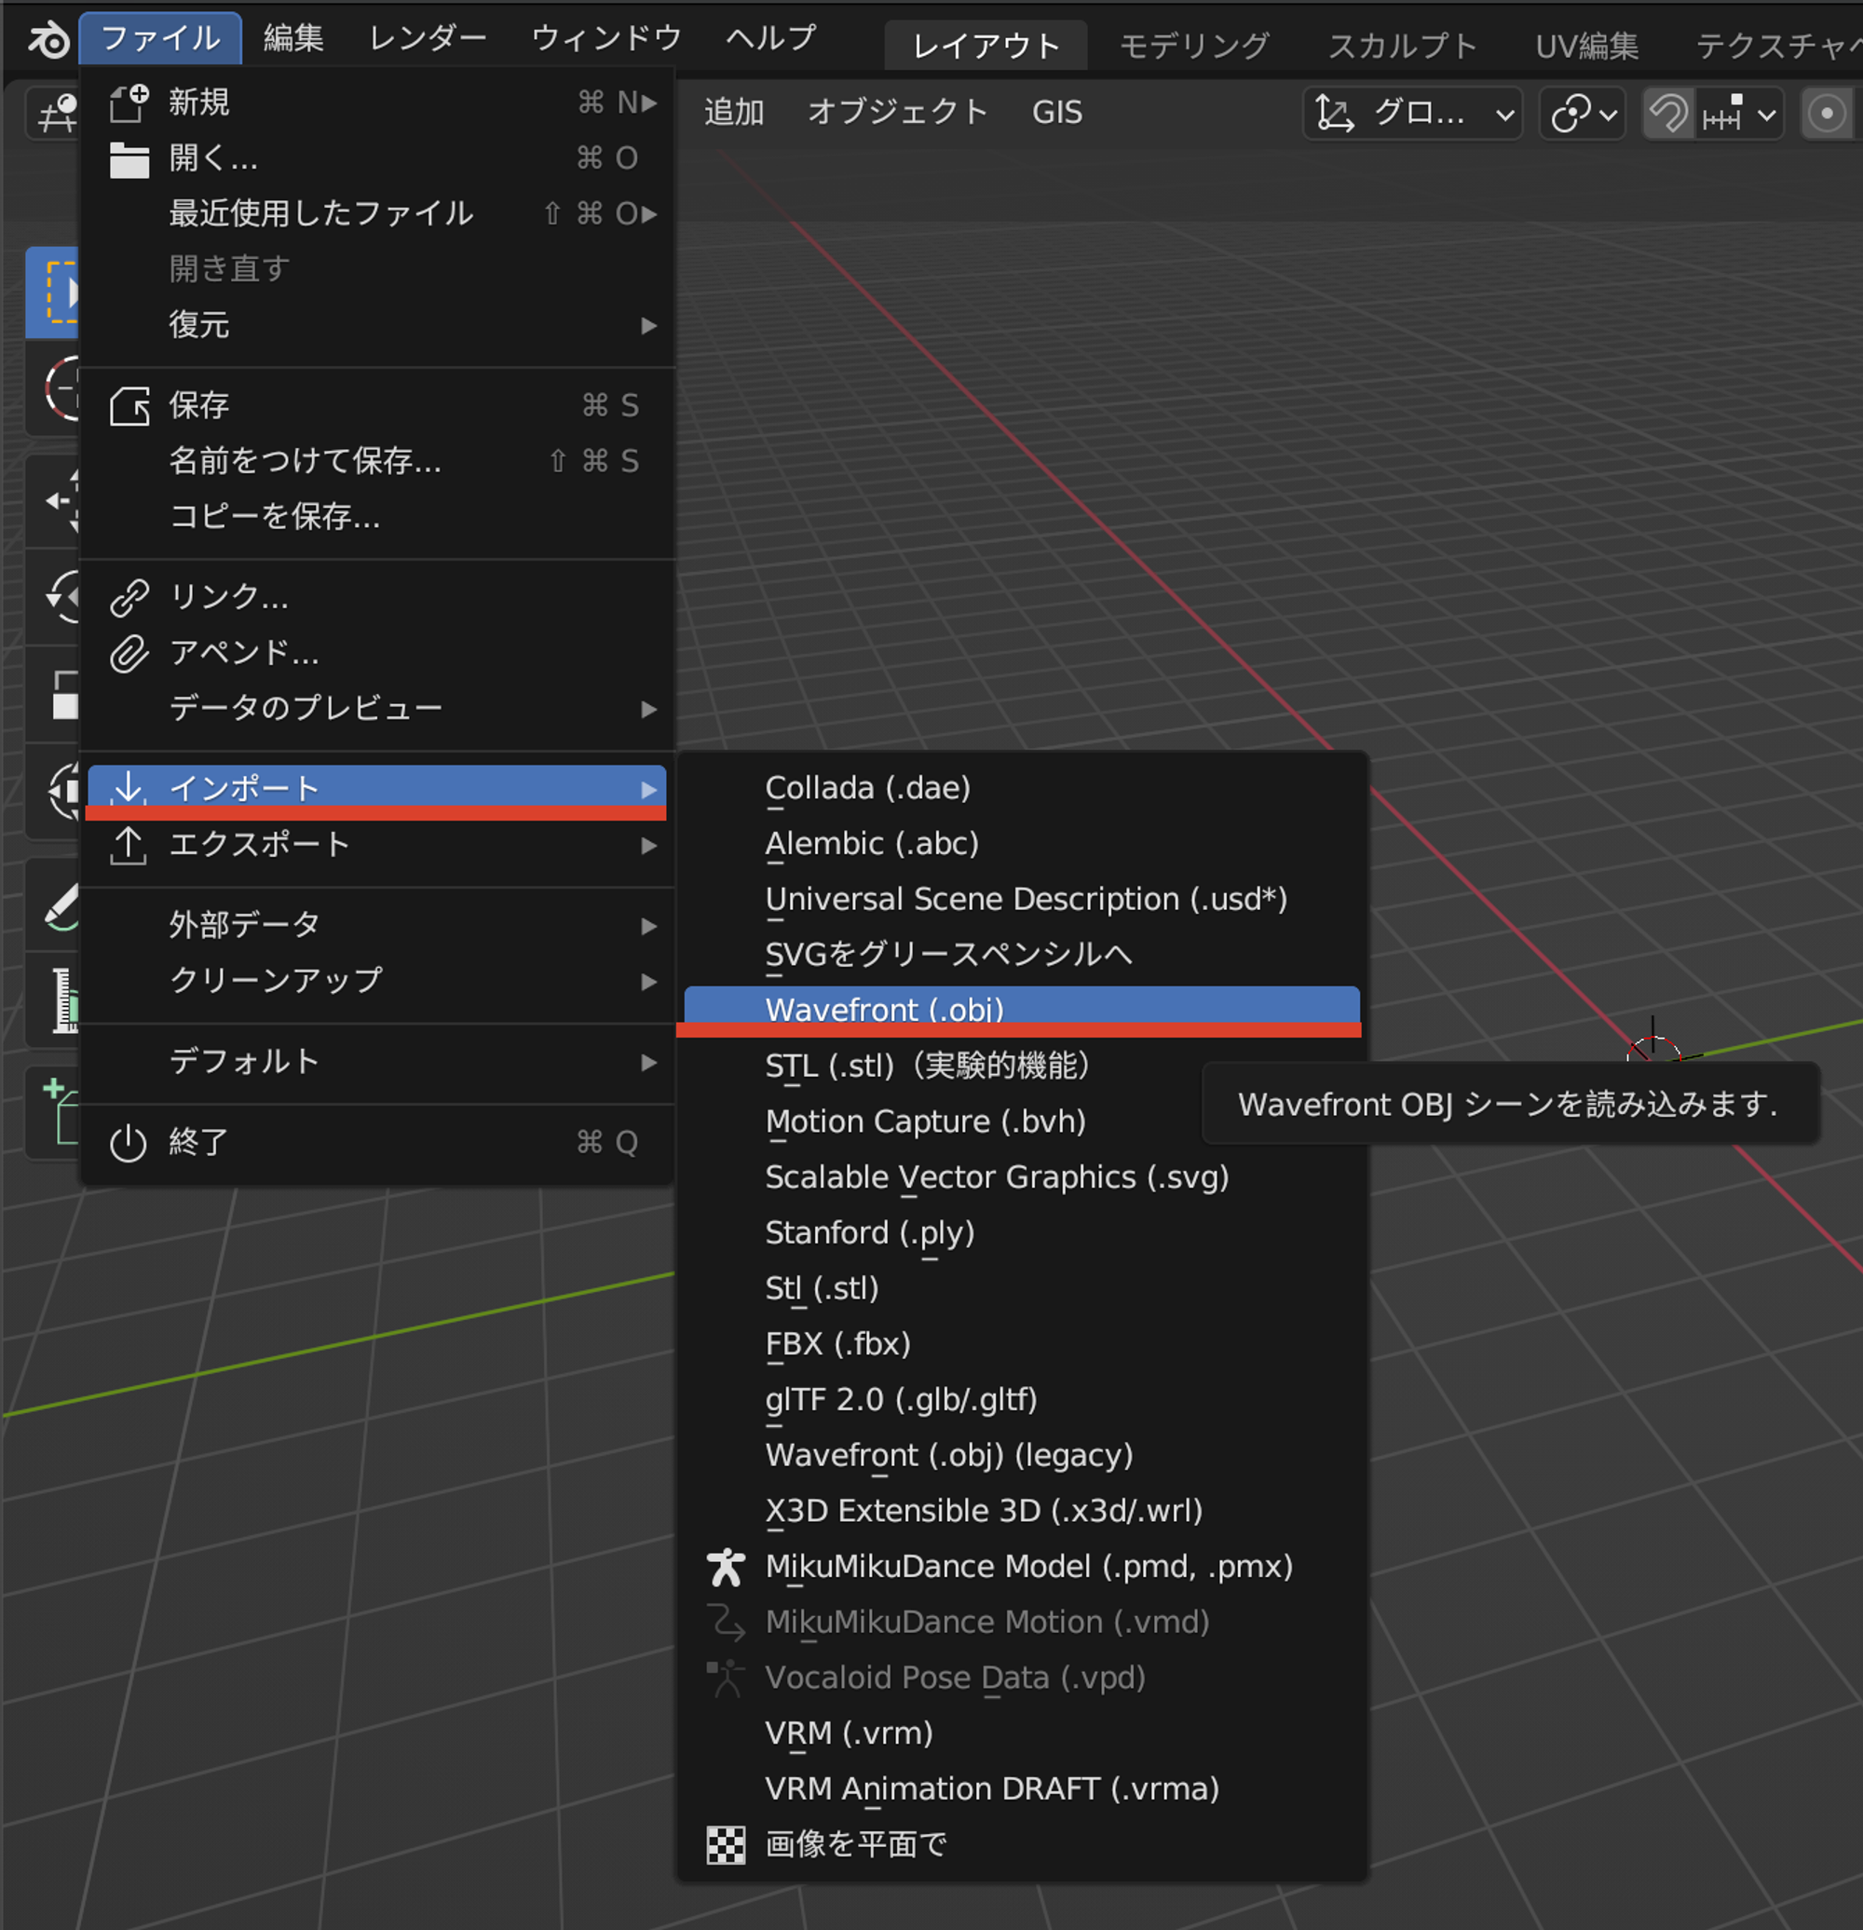Choose SVGをグリースペンシルへ
Image resolution: width=1863 pixels, height=1930 pixels.
1022,955
